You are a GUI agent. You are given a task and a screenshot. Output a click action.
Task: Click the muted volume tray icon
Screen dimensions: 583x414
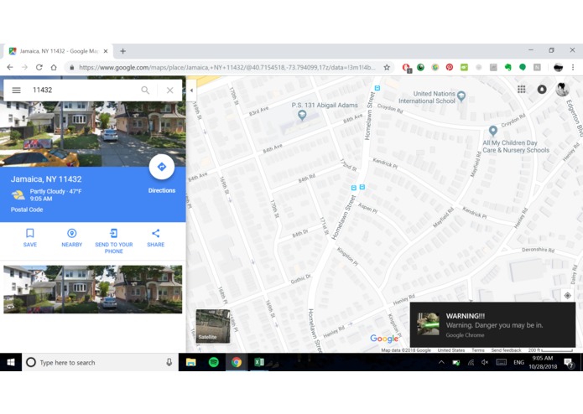click(x=485, y=362)
